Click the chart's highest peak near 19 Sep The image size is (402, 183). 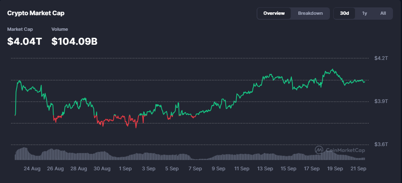(332, 70)
